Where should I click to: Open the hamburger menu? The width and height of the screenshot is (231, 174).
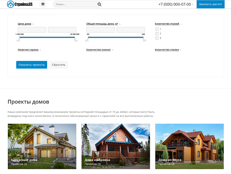pos(43,4)
